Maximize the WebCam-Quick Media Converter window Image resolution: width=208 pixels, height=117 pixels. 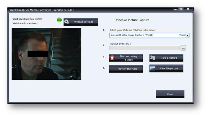[181, 9]
